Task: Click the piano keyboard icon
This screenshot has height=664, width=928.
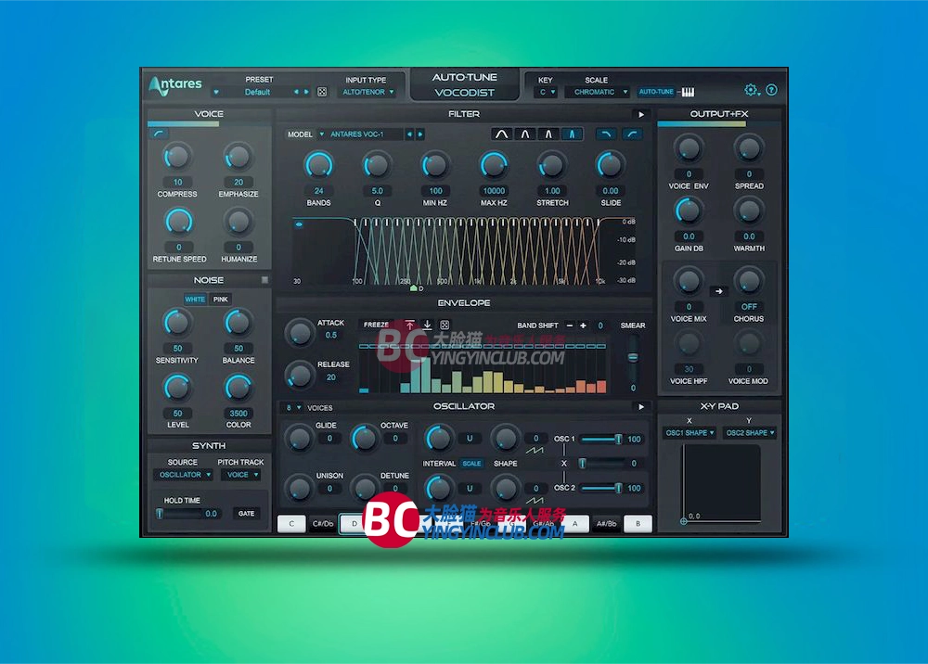Action: coord(688,92)
